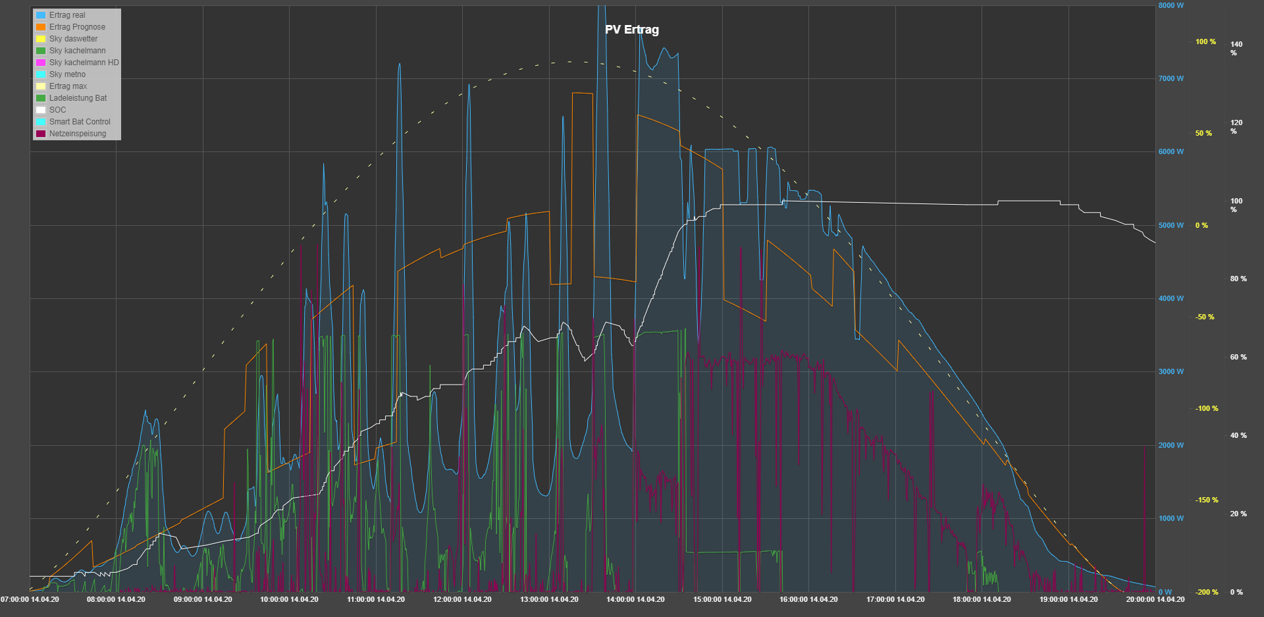Click the 18:00:00 14.04.20 time label
The image size is (1264, 617).
coord(982,599)
